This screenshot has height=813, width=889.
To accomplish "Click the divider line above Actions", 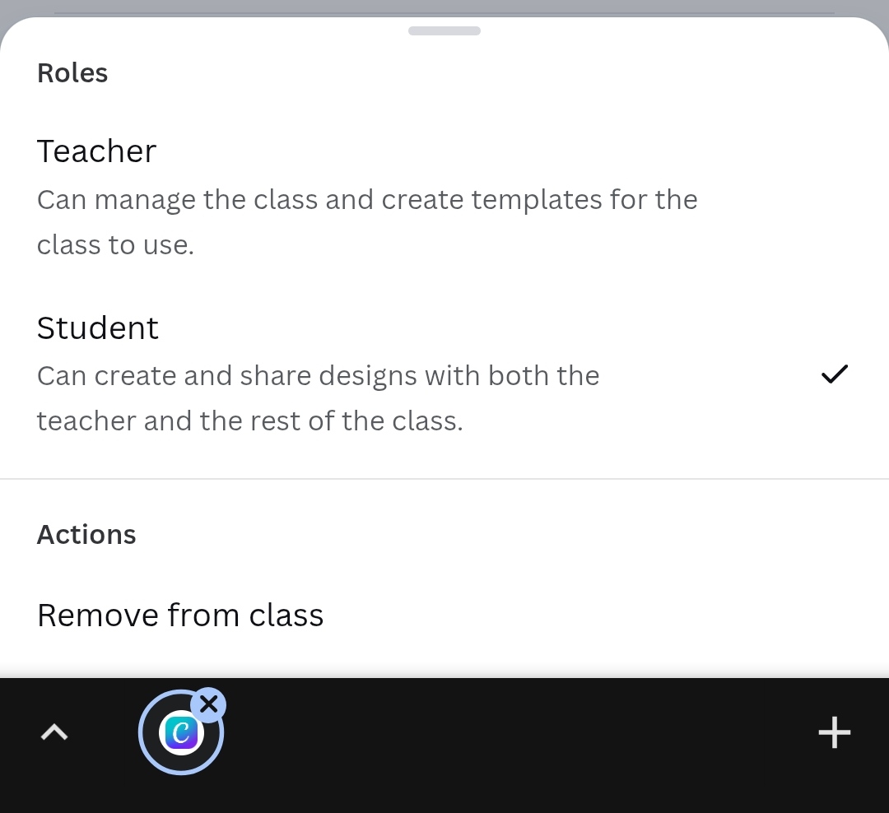I will (x=444, y=479).
